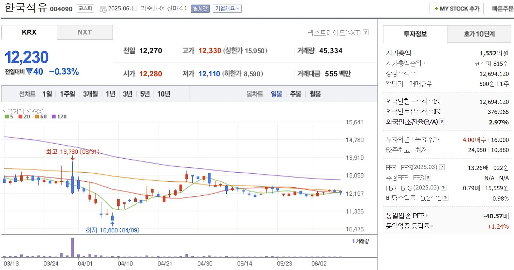514x270 pixels.
Task: Select the 3개월 line chart period
Action: coord(90,94)
